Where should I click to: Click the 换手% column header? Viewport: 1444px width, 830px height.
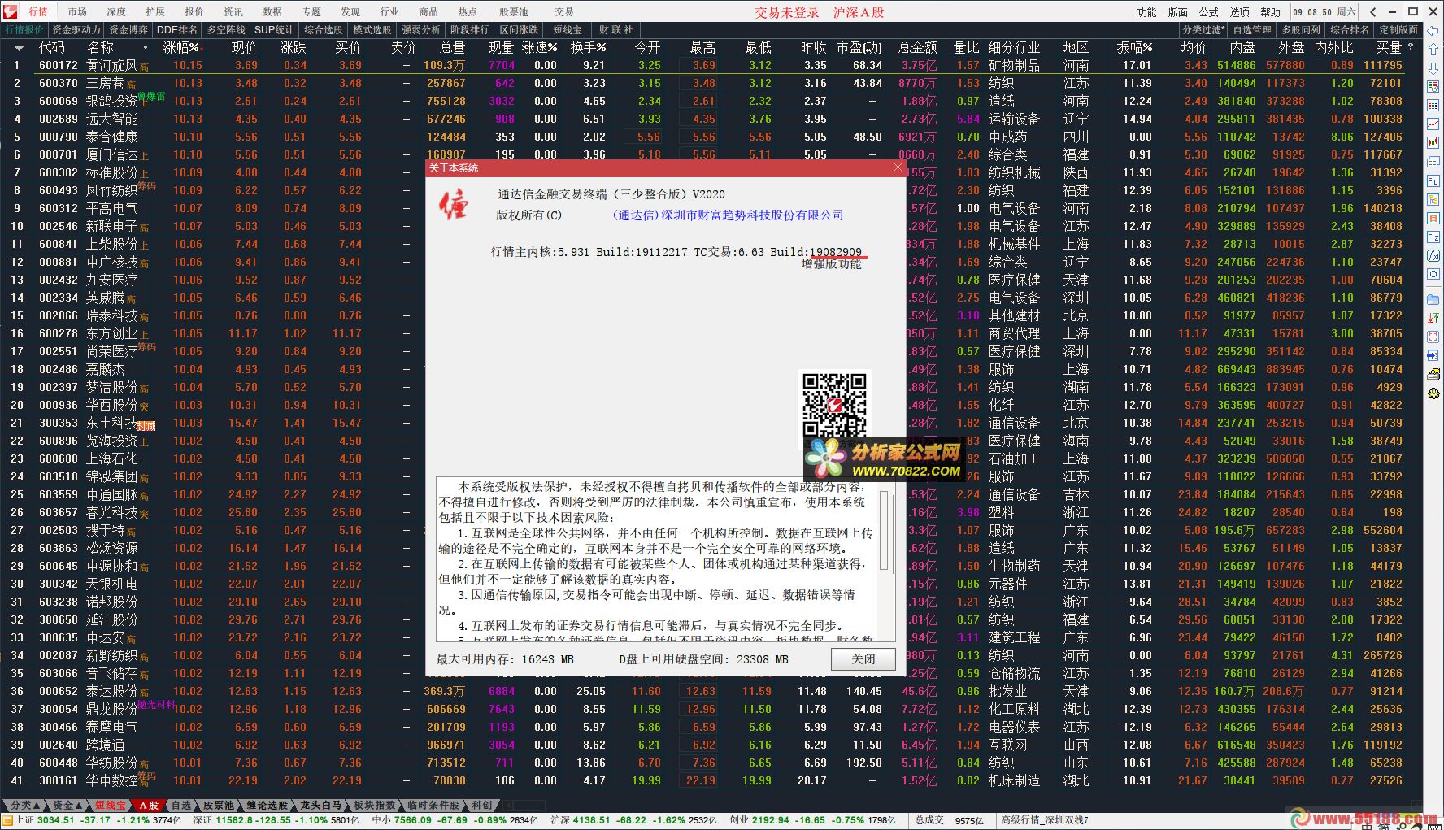coord(588,47)
